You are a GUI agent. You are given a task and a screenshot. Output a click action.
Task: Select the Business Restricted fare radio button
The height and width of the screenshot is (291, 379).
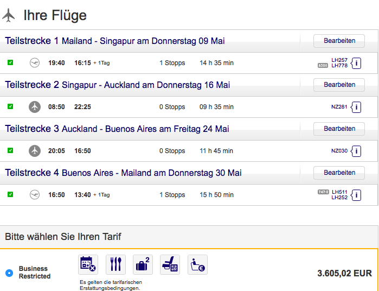click(9, 273)
